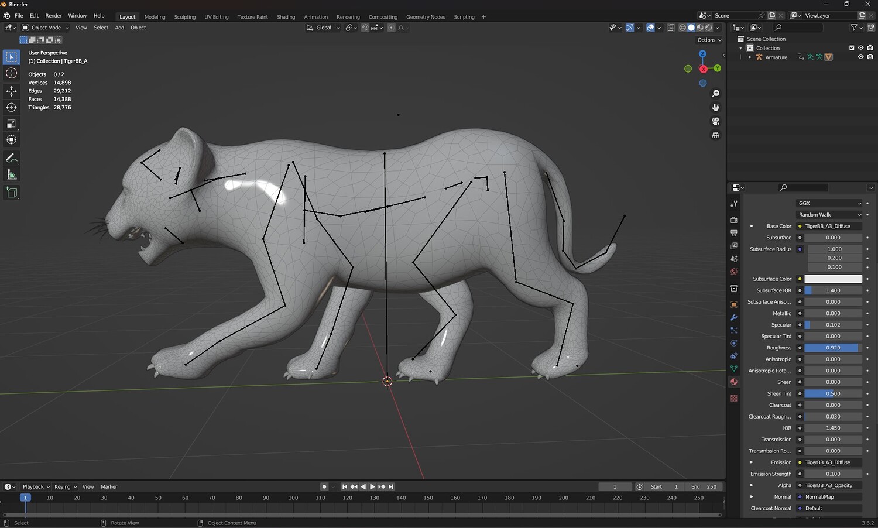Switch to the Shading workspace tab
This screenshot has width=878, height=528.
point(286,17)
